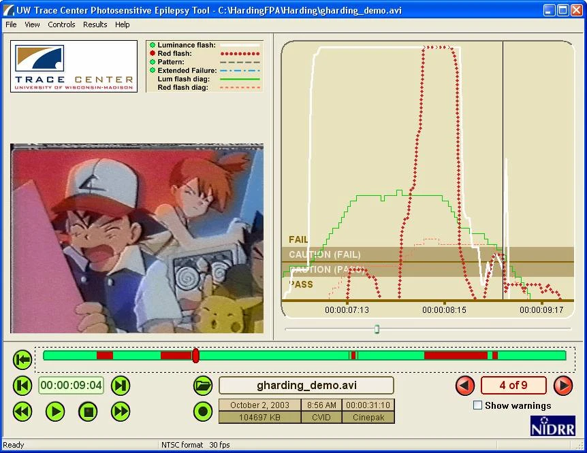Open the File menu
Image resolution: width=587 pixels, height=453 pixels.
pyautogui.click(x=11, y=24)
